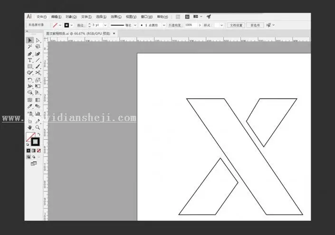
Task: Expand fill color dropdown in control bar
Action: click(60, 25)
